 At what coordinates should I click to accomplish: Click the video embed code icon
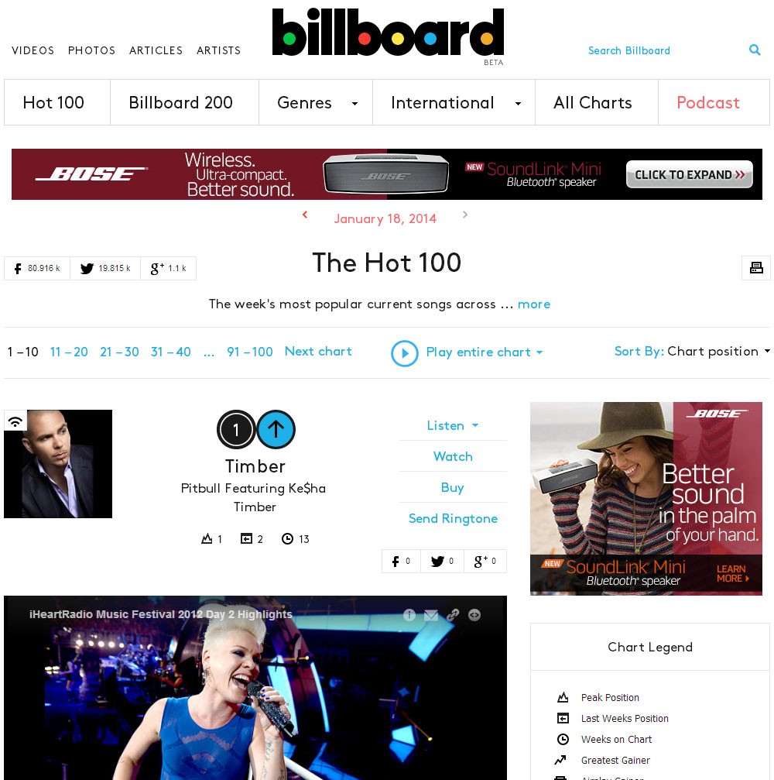tap(474, 615)
